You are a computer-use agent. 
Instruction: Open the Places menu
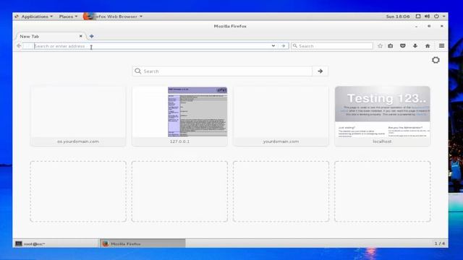[x=68, y=17]
